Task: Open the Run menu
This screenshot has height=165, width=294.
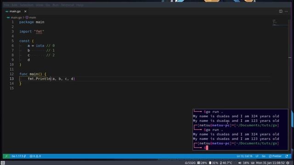Action: coord(55,5)
